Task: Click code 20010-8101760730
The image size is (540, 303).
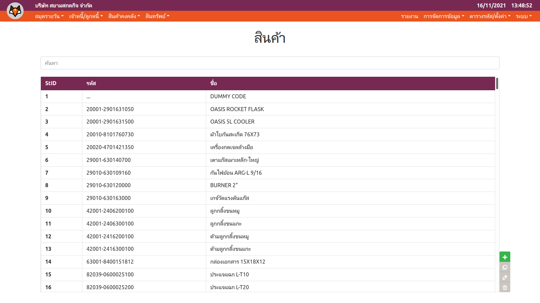Action: click(110, 134)
